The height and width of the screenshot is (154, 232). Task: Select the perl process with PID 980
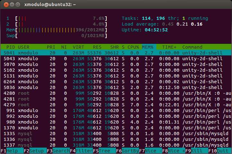[115, 122]
